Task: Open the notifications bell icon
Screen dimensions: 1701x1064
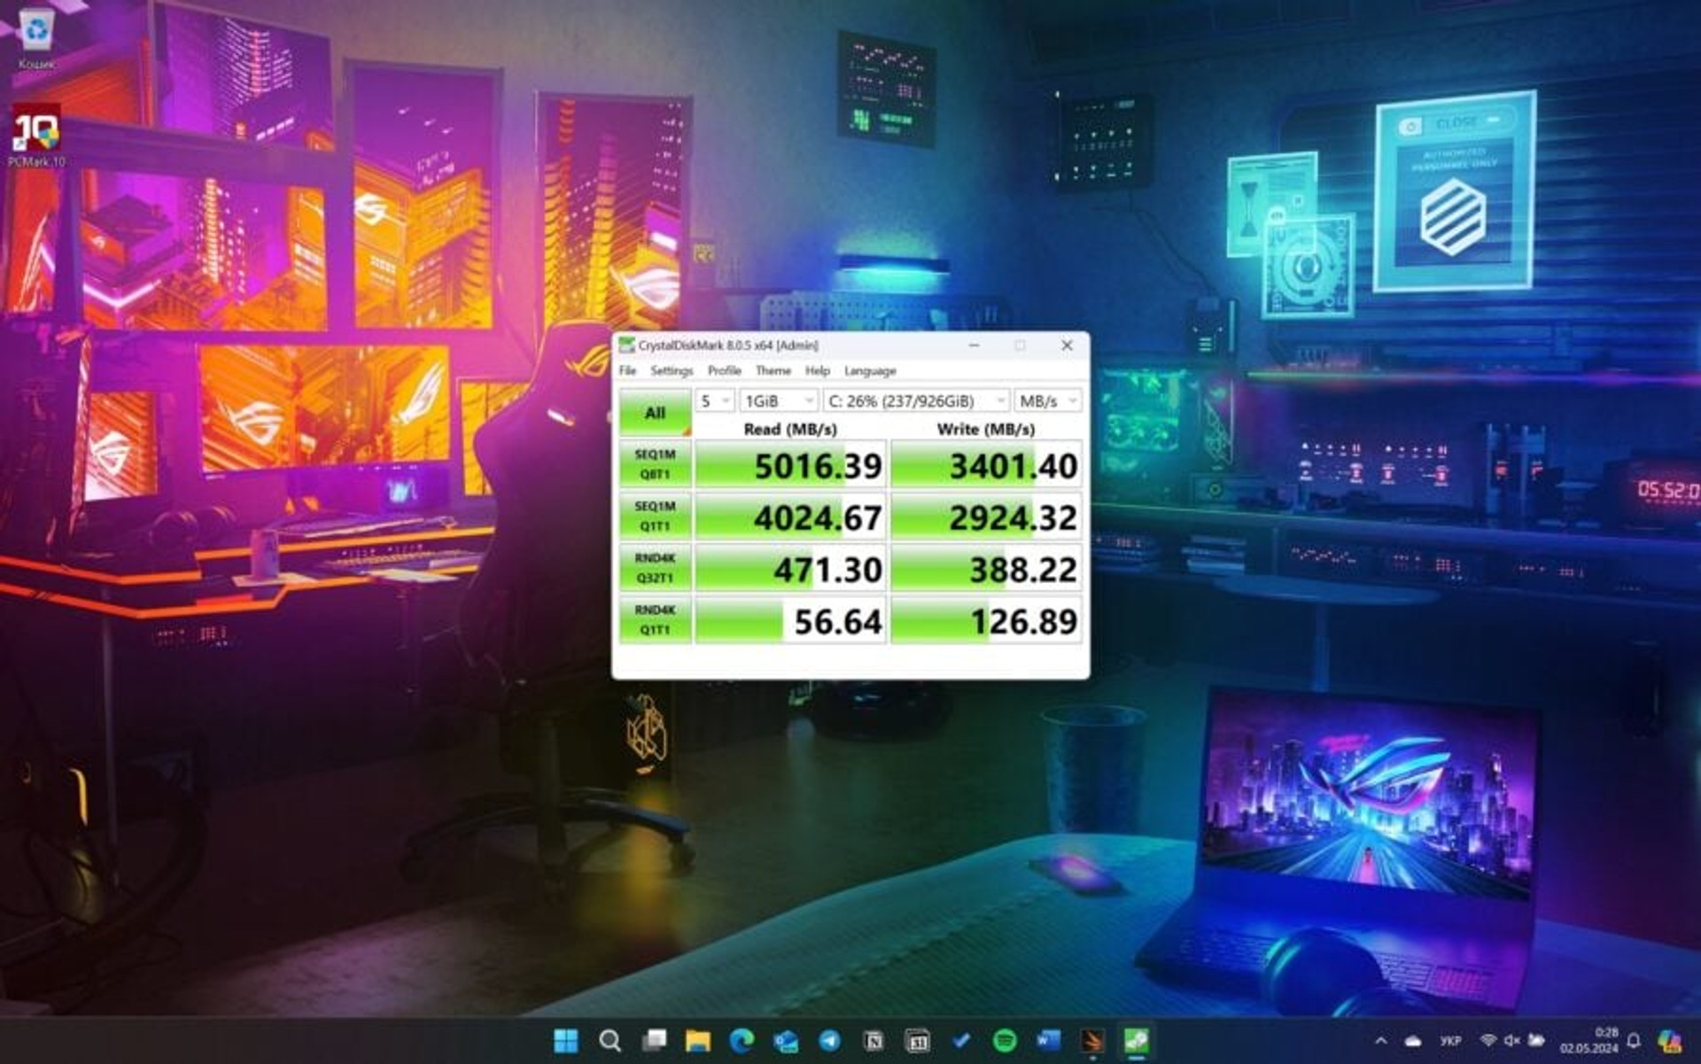Action: point(1634,1041)
